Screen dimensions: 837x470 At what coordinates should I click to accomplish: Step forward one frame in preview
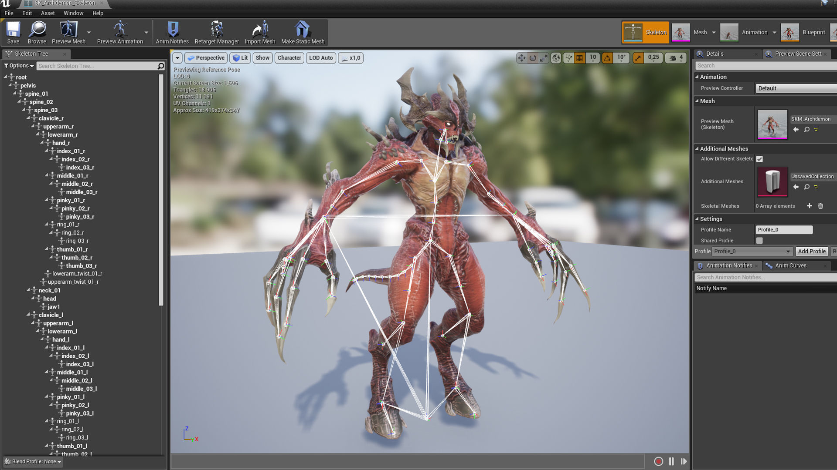[x=684, y=461]
